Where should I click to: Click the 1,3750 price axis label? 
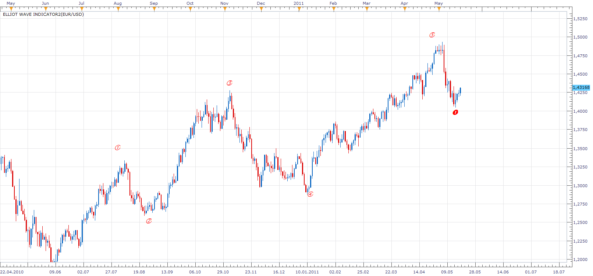click(580, 130)
